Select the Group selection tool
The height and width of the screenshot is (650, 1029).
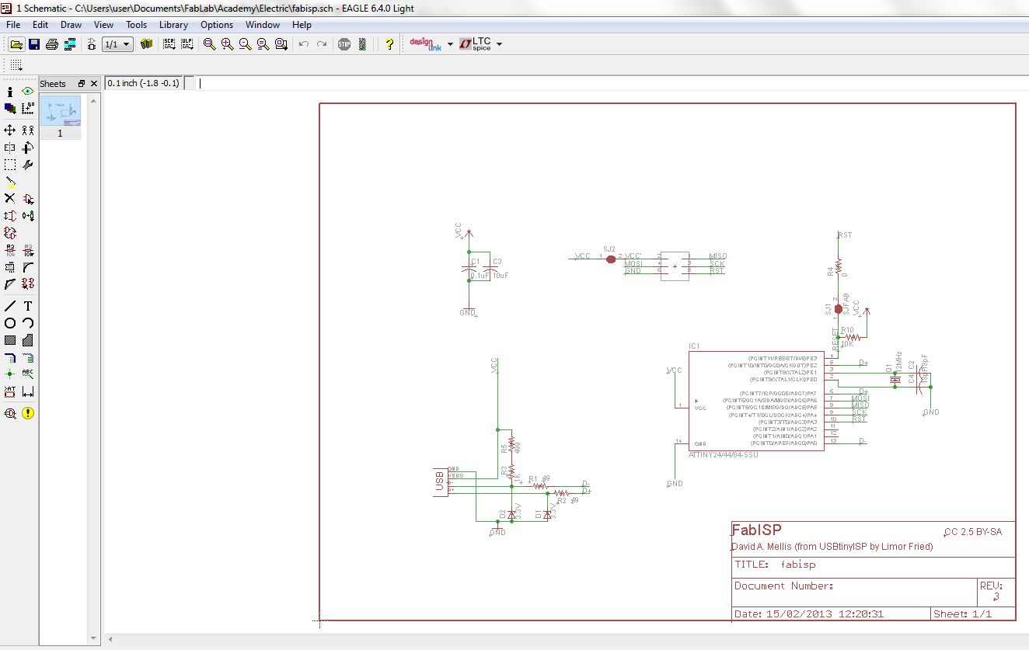10,165
